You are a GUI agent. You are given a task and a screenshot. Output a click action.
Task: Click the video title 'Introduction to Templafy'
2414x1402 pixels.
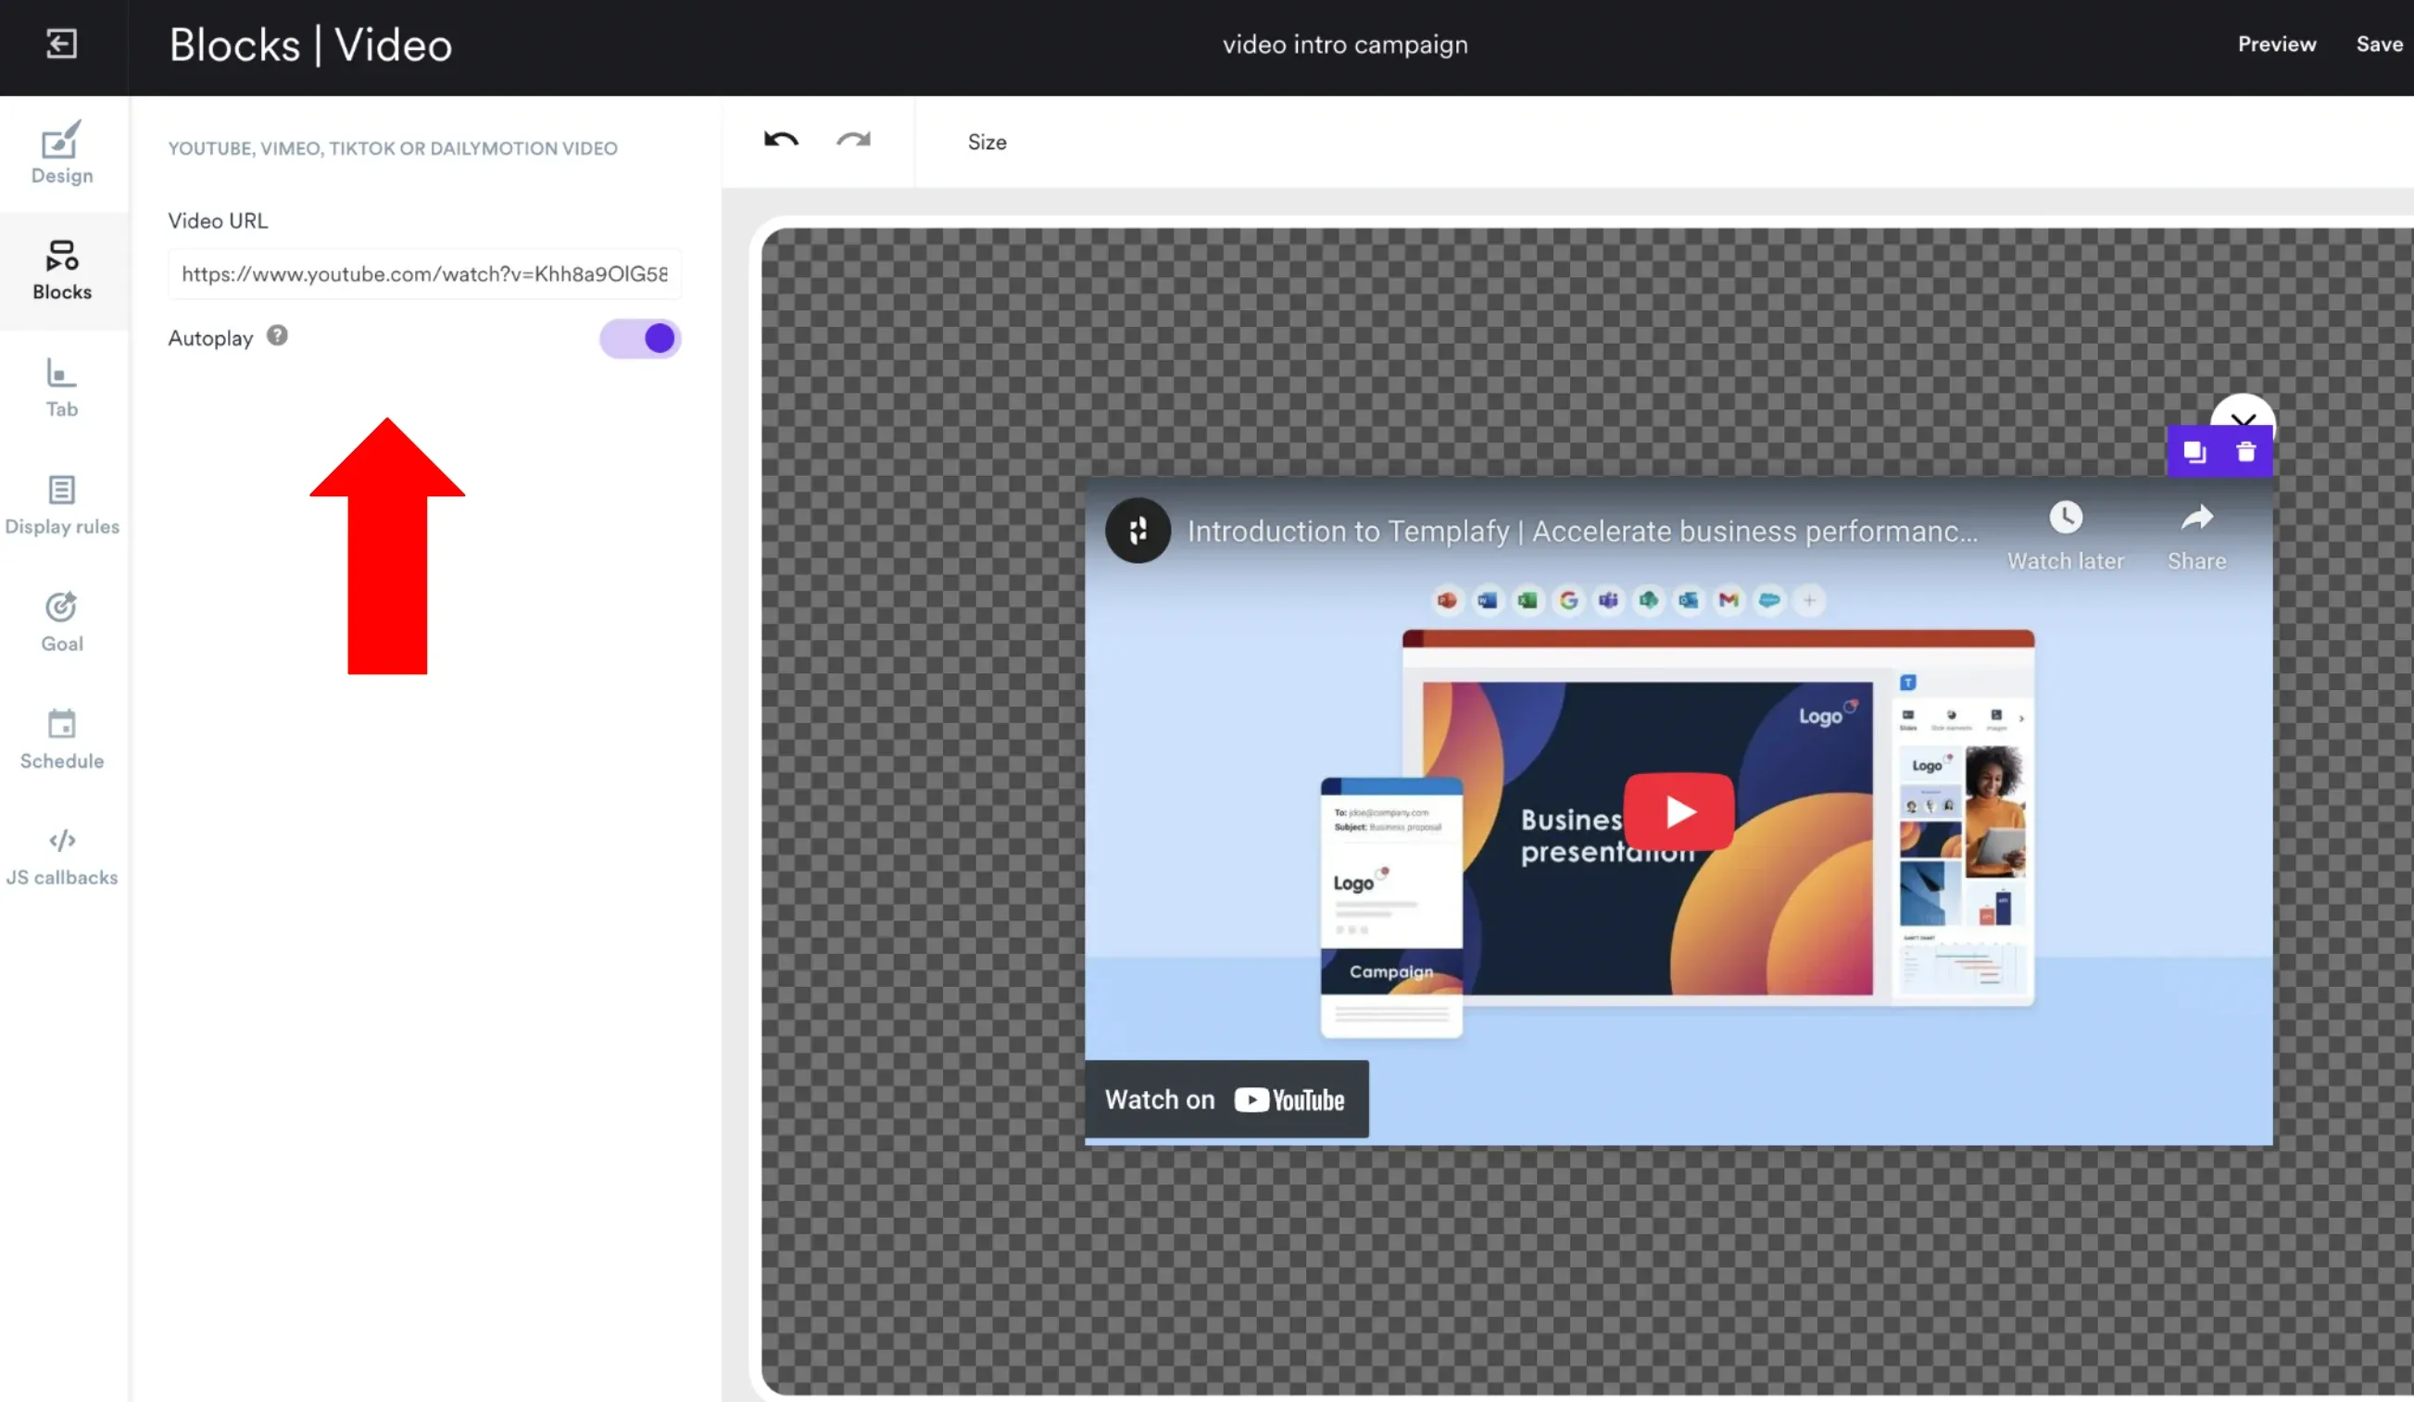click(x=1581, y=531)
